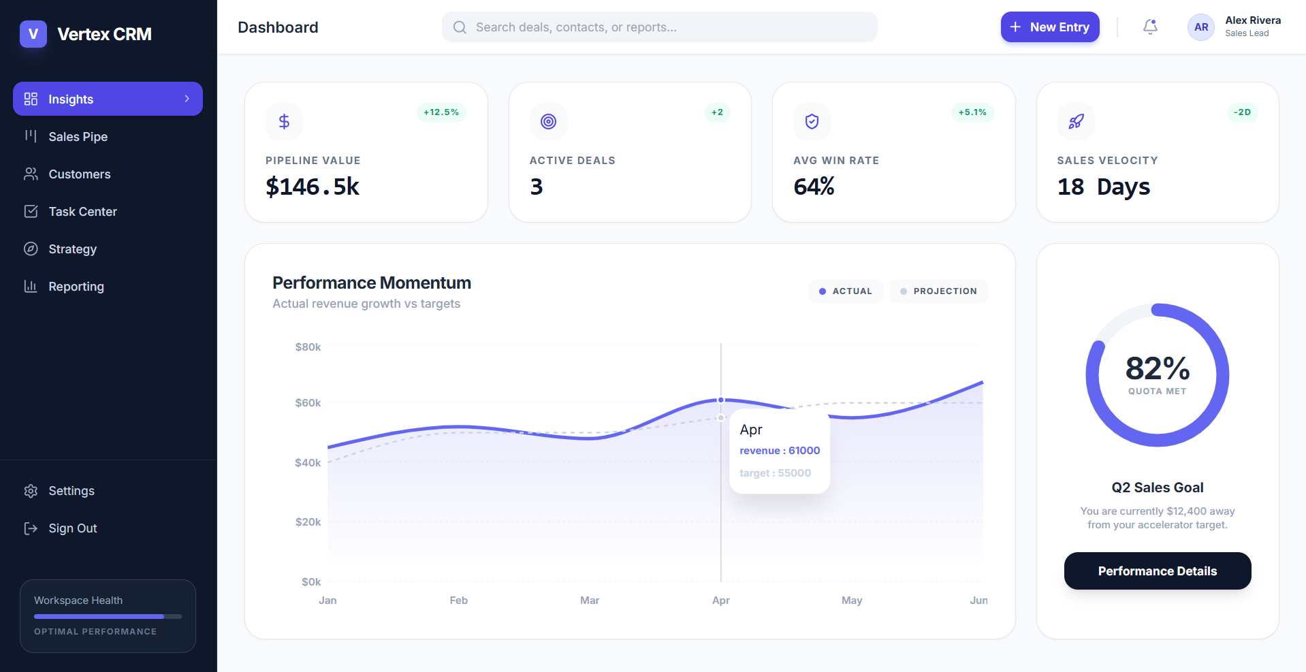
Task: Click the Vertex CRM logo icon
Action: pyautogui.click(x=33, y=34)
